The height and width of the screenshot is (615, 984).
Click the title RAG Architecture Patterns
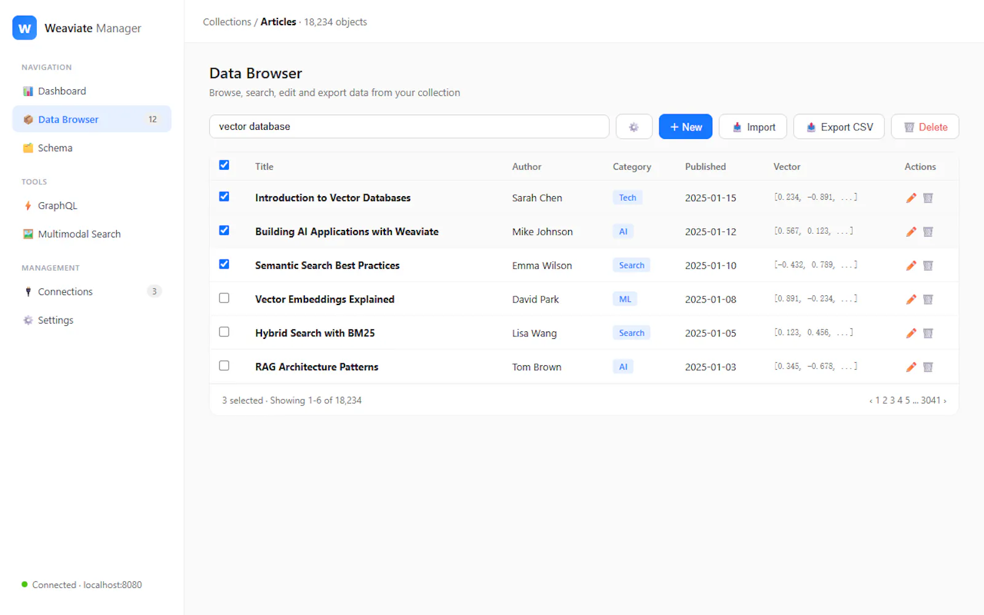[317, 367]
